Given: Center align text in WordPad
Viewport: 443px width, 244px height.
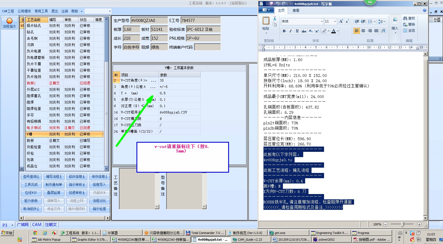Looking at the screenshot, I should click(363, 31).
